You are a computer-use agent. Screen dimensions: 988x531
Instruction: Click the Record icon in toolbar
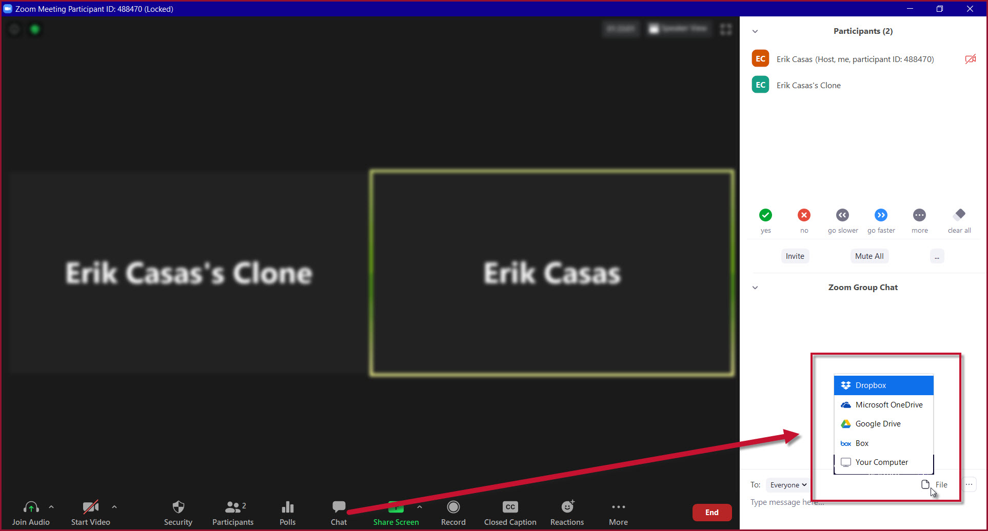point(453,507)
